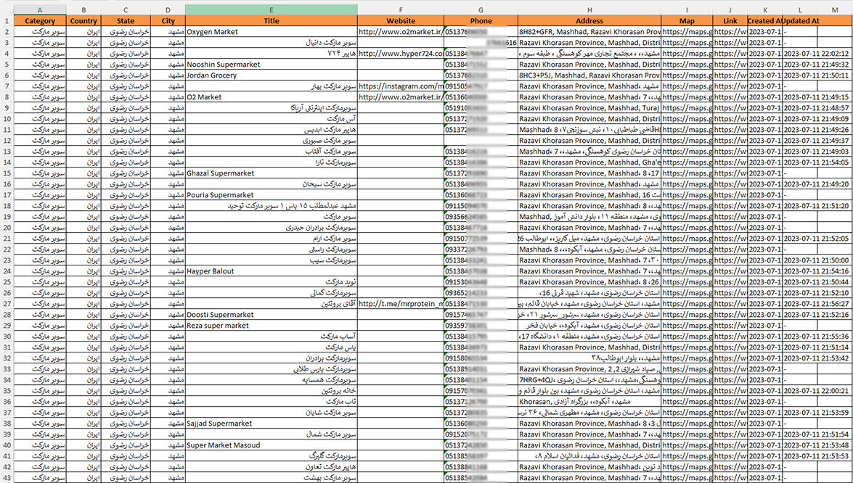Select column H header

tap(589, 9)
